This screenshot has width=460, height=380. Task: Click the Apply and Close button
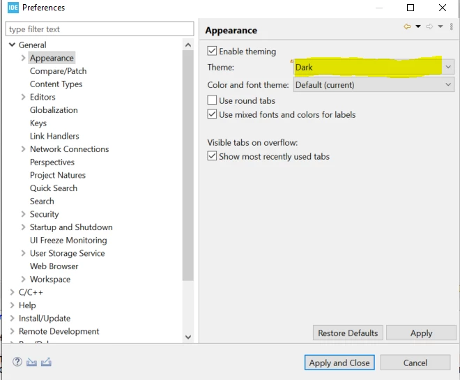[339, 363]
